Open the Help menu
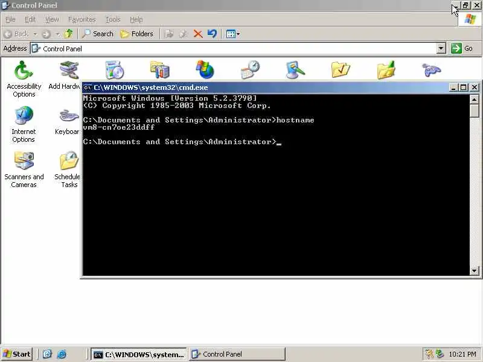Screen dimensions: 483x362 point(136,19)
